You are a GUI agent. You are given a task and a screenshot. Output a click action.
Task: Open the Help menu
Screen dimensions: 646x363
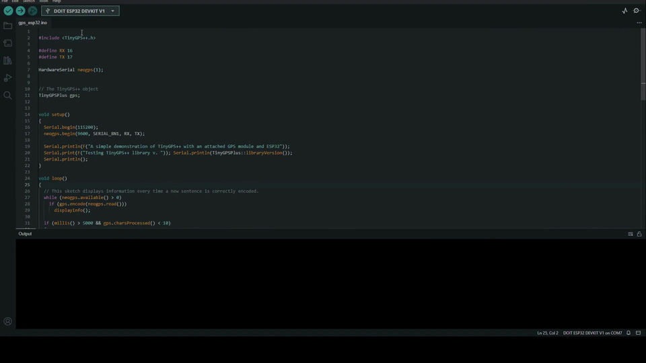pos(57,1)
